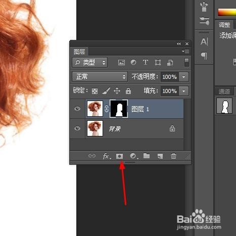Click the opacity 100% value field
The image size is (236, 236).
point(170,77)
